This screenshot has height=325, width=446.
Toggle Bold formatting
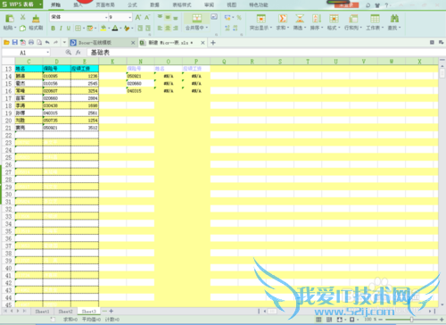[x=53, y=29]
